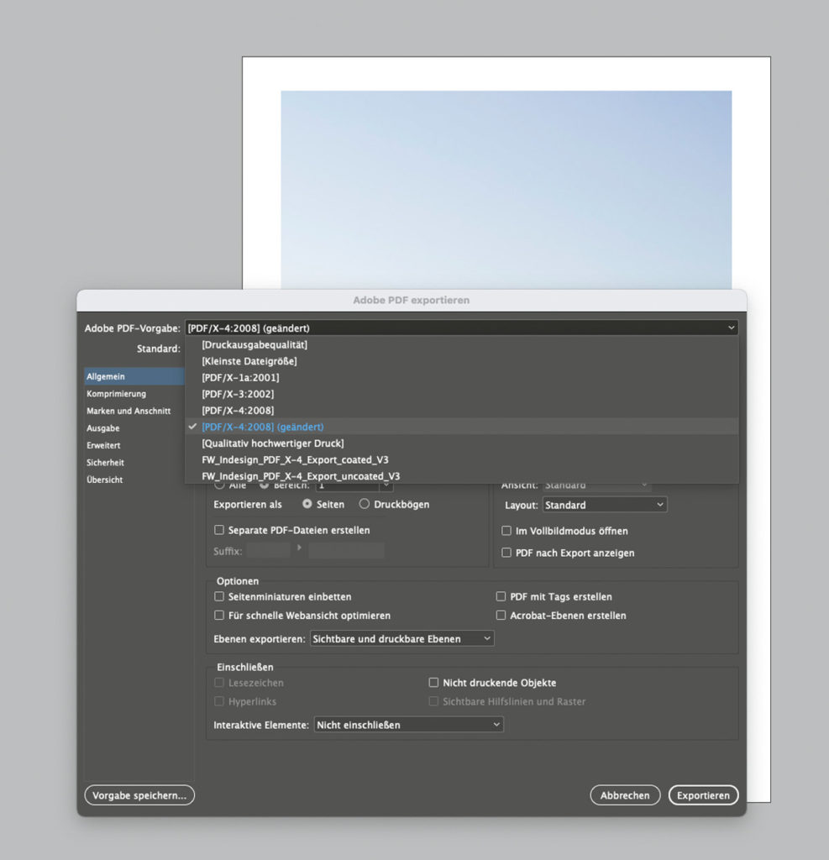Image resolution: width=829 pixels, height=860 pixels.
Task: Select [Qualitativ hochwertiger Druck] preset
Action: pyautogui.click(x=461, y=443)
